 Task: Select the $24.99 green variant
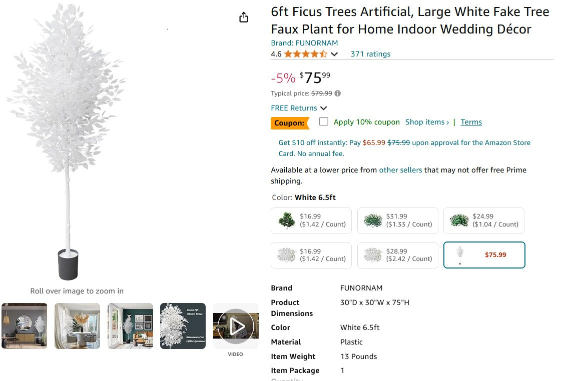tap(483, 220)
